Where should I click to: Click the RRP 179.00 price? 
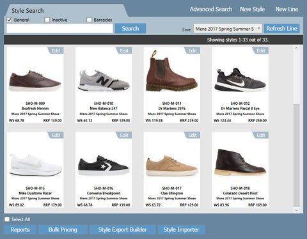[x=52, y=205]
